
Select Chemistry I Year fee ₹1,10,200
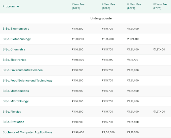pos(78,49)
